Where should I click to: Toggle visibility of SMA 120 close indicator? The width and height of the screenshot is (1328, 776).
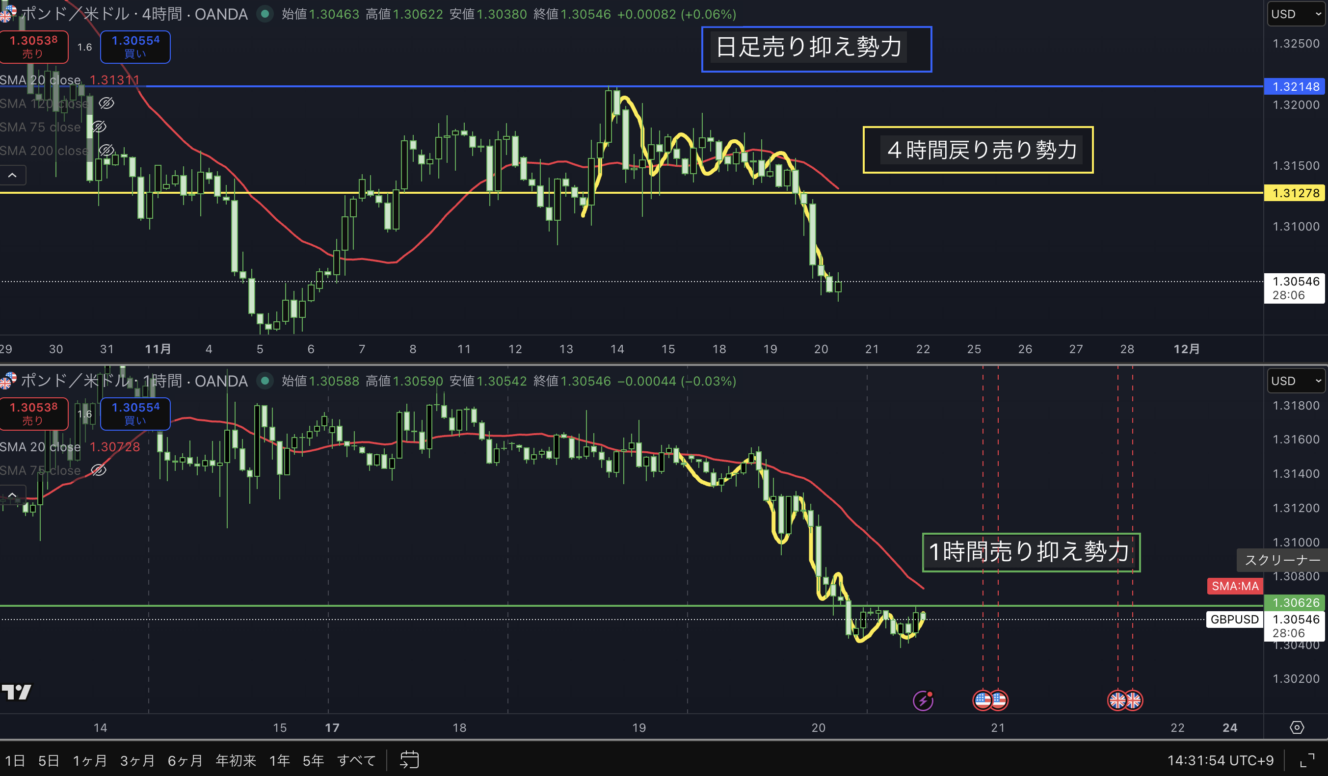(x=106, y=103)
